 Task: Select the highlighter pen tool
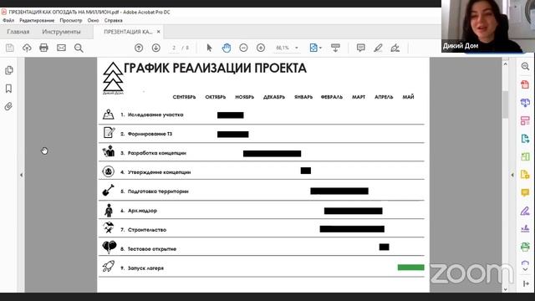(378, 48)
